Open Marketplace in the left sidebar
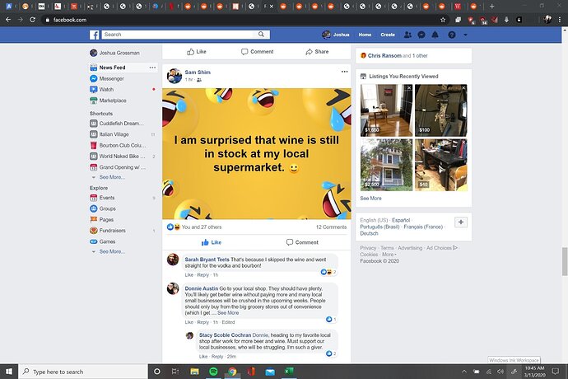This screenshot has width=568, height=379. pyautogui.click(x=113, y=101)
